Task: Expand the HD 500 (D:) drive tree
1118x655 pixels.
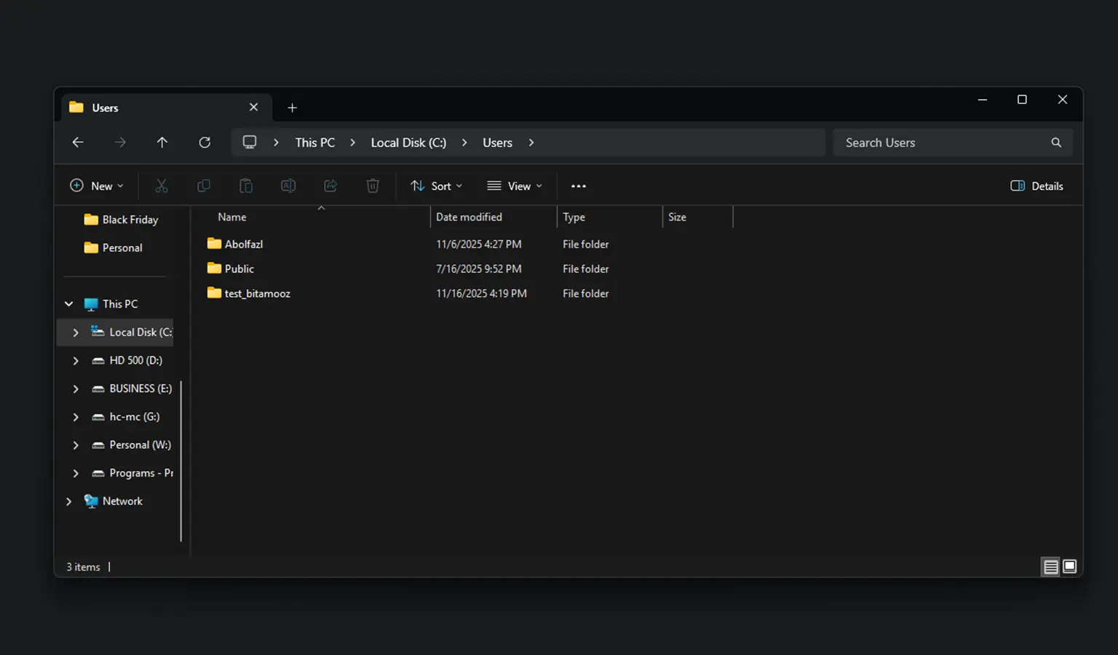Action: click(x=76, y=360)
